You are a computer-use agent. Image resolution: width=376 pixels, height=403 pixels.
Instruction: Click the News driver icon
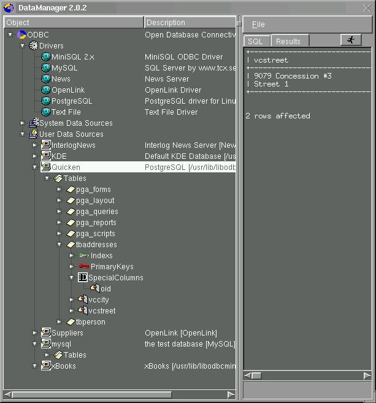pyautogui.click(x=46, y=79)
